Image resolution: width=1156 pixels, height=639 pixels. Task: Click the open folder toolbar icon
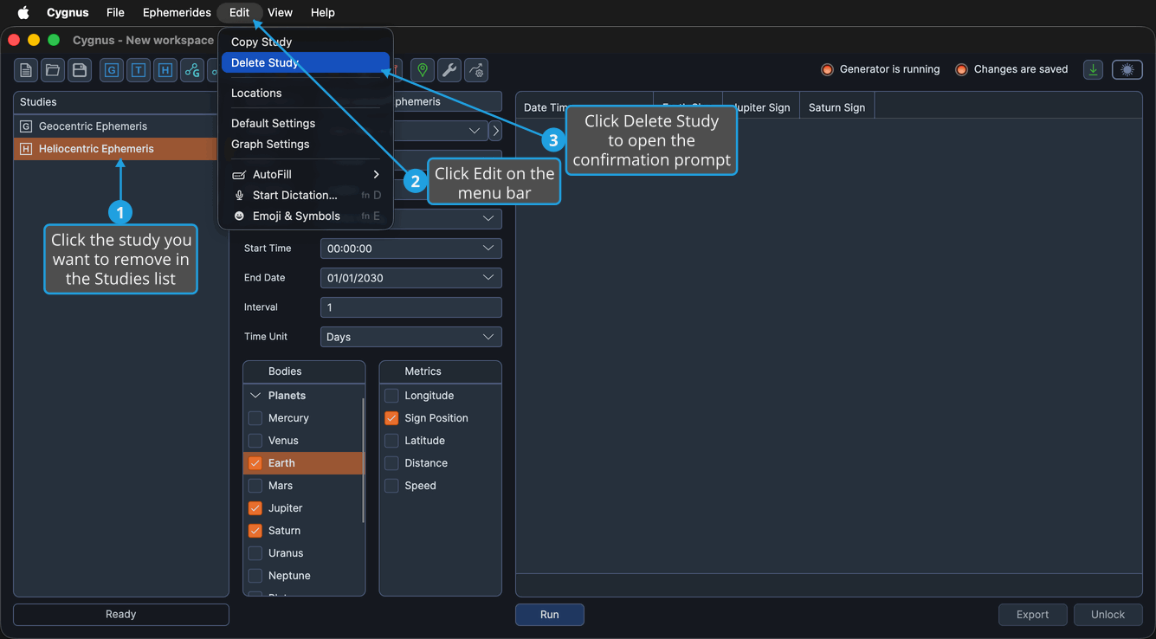(53, 70)
